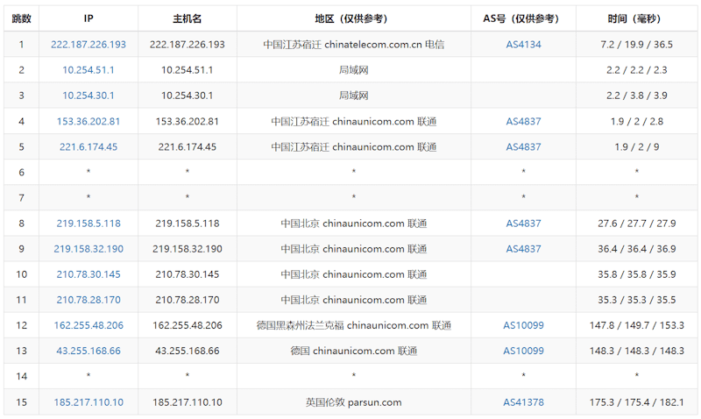Image resolution: width=701 pixels, height=419 pixels.
Task: Select hostname cell 222.187.226.193
Action: tap(188, 45)
